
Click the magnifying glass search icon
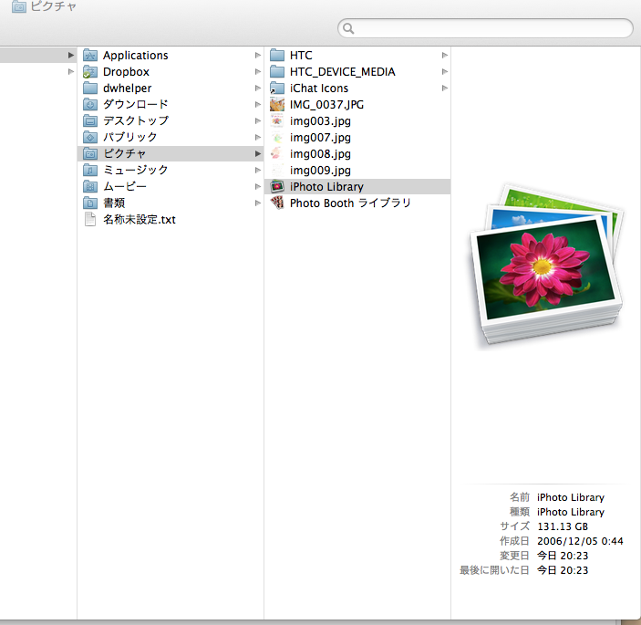point(348,28)
